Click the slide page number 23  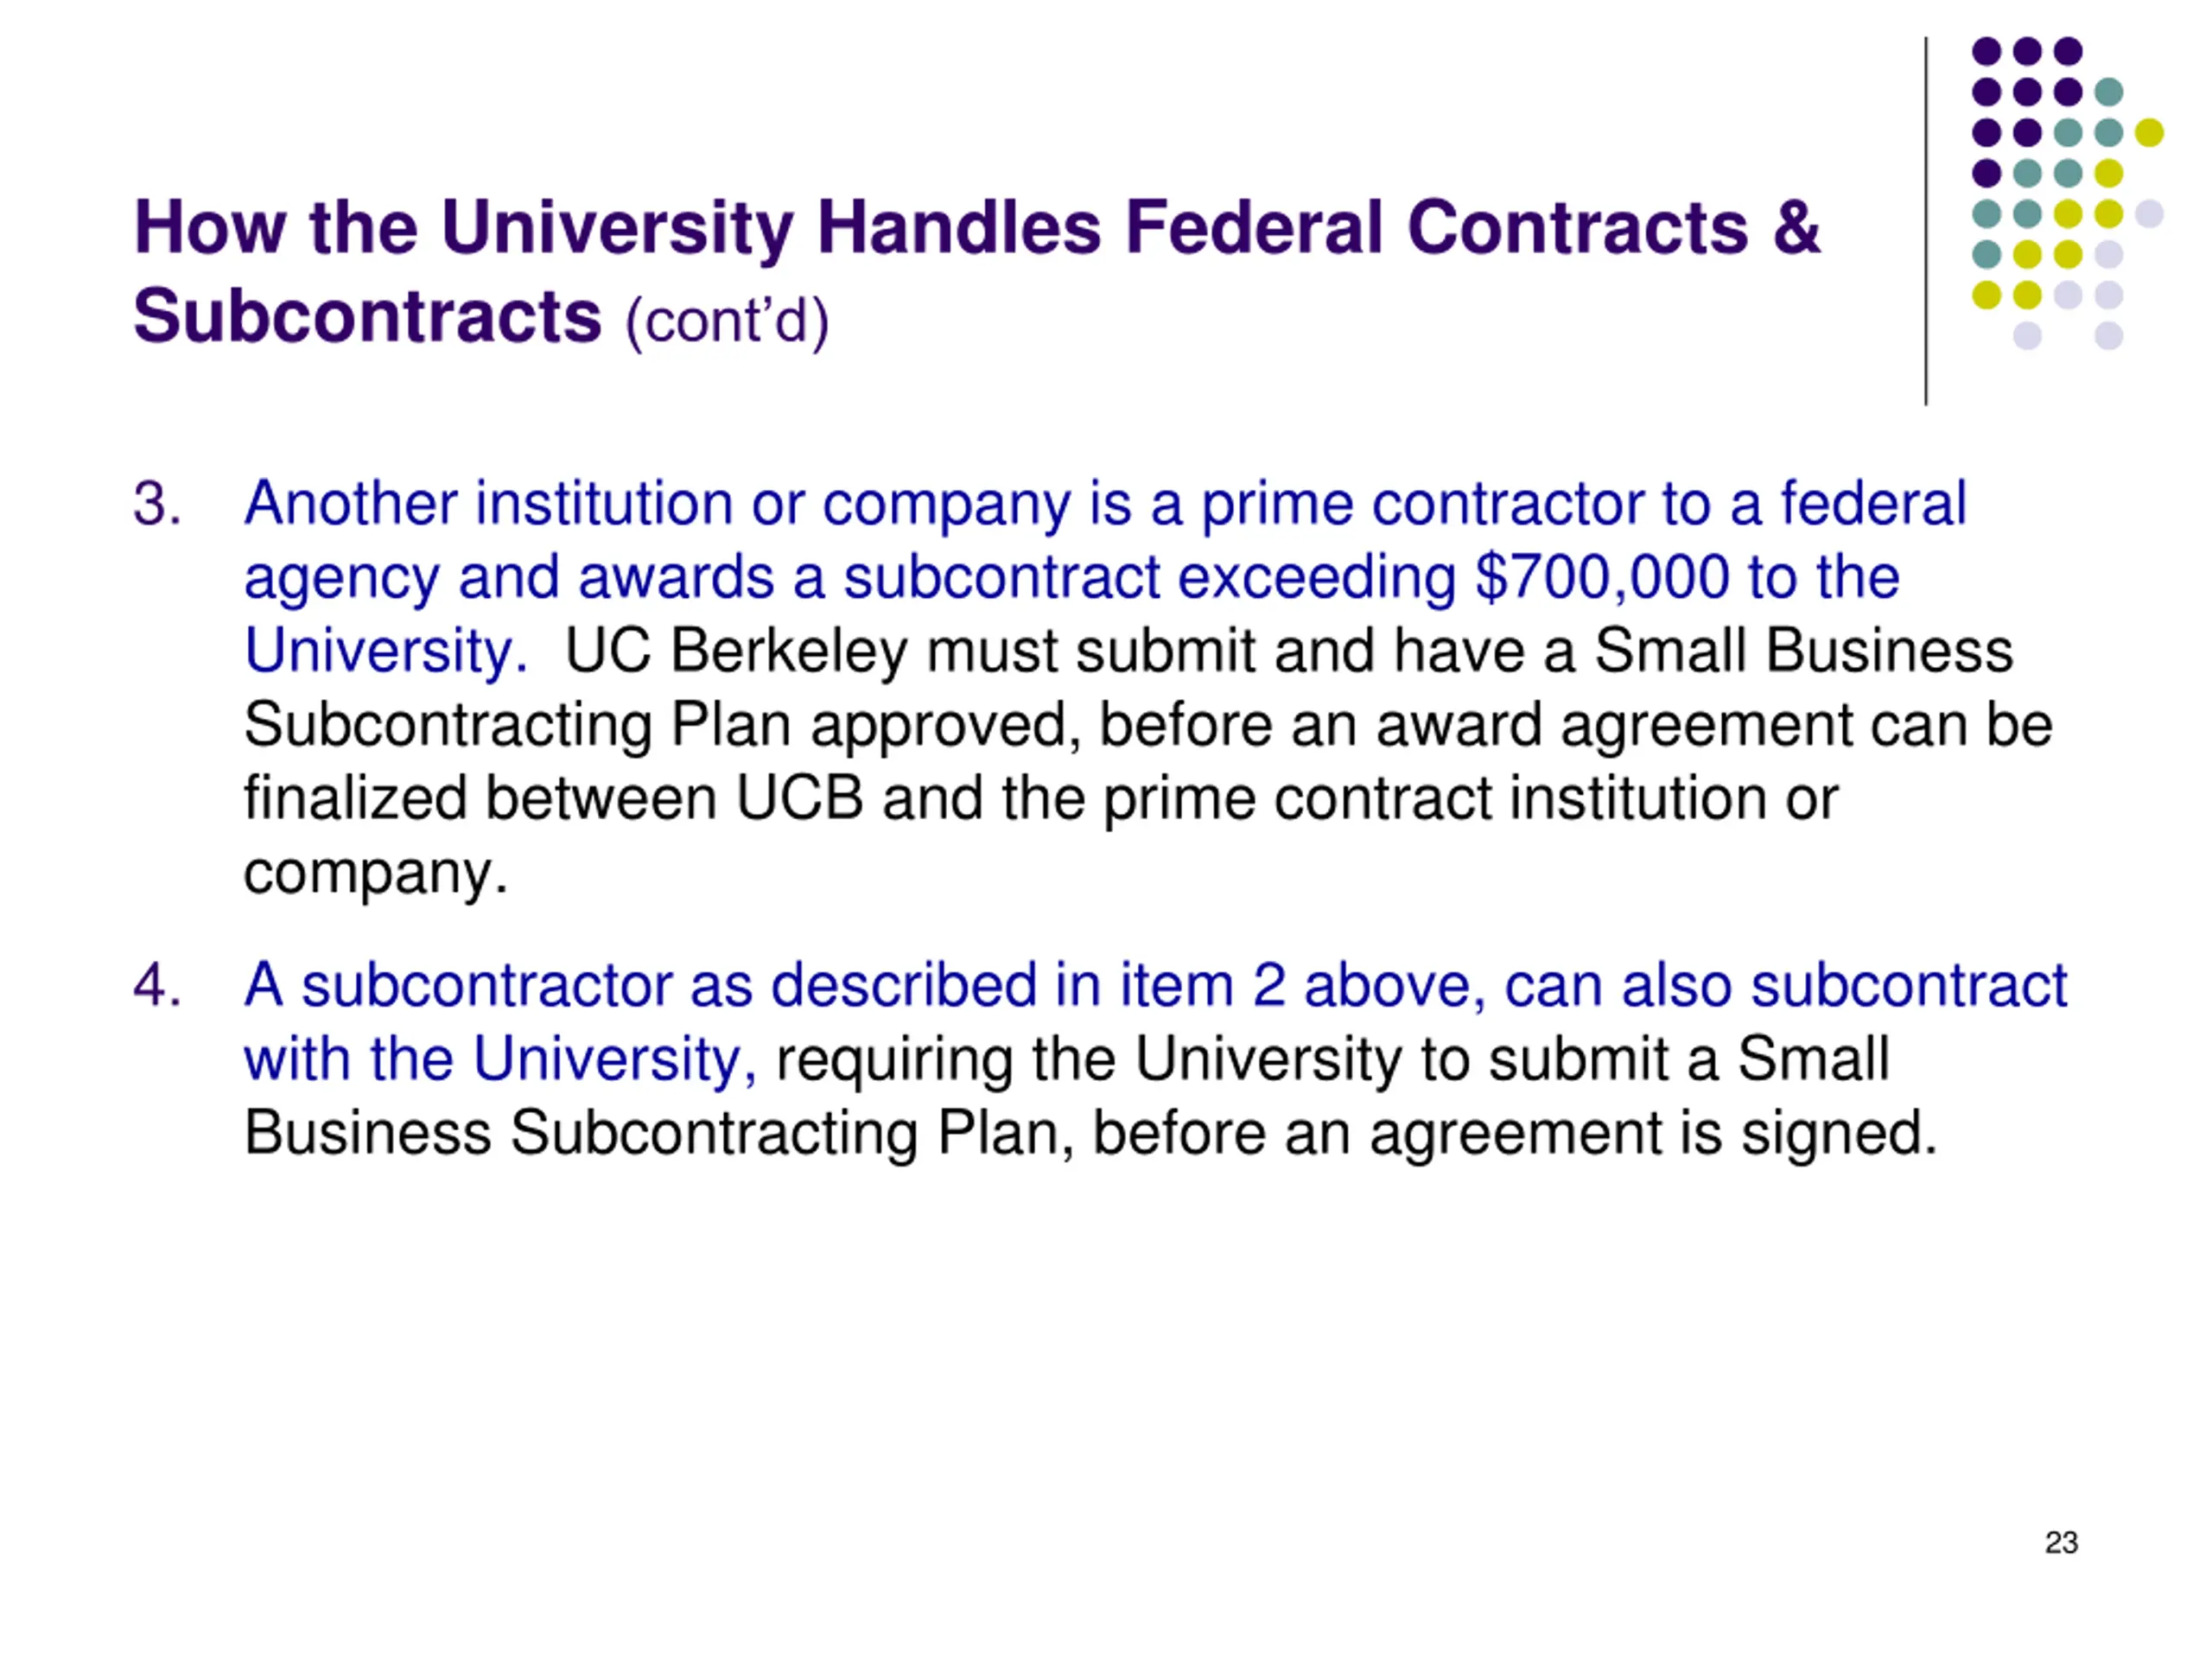point(2061,1542)
